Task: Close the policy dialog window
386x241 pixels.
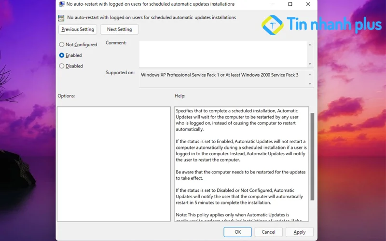Action: tap(308, 4)
